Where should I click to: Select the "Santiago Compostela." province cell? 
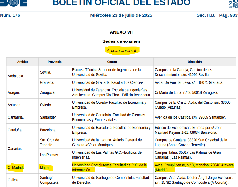55,180
